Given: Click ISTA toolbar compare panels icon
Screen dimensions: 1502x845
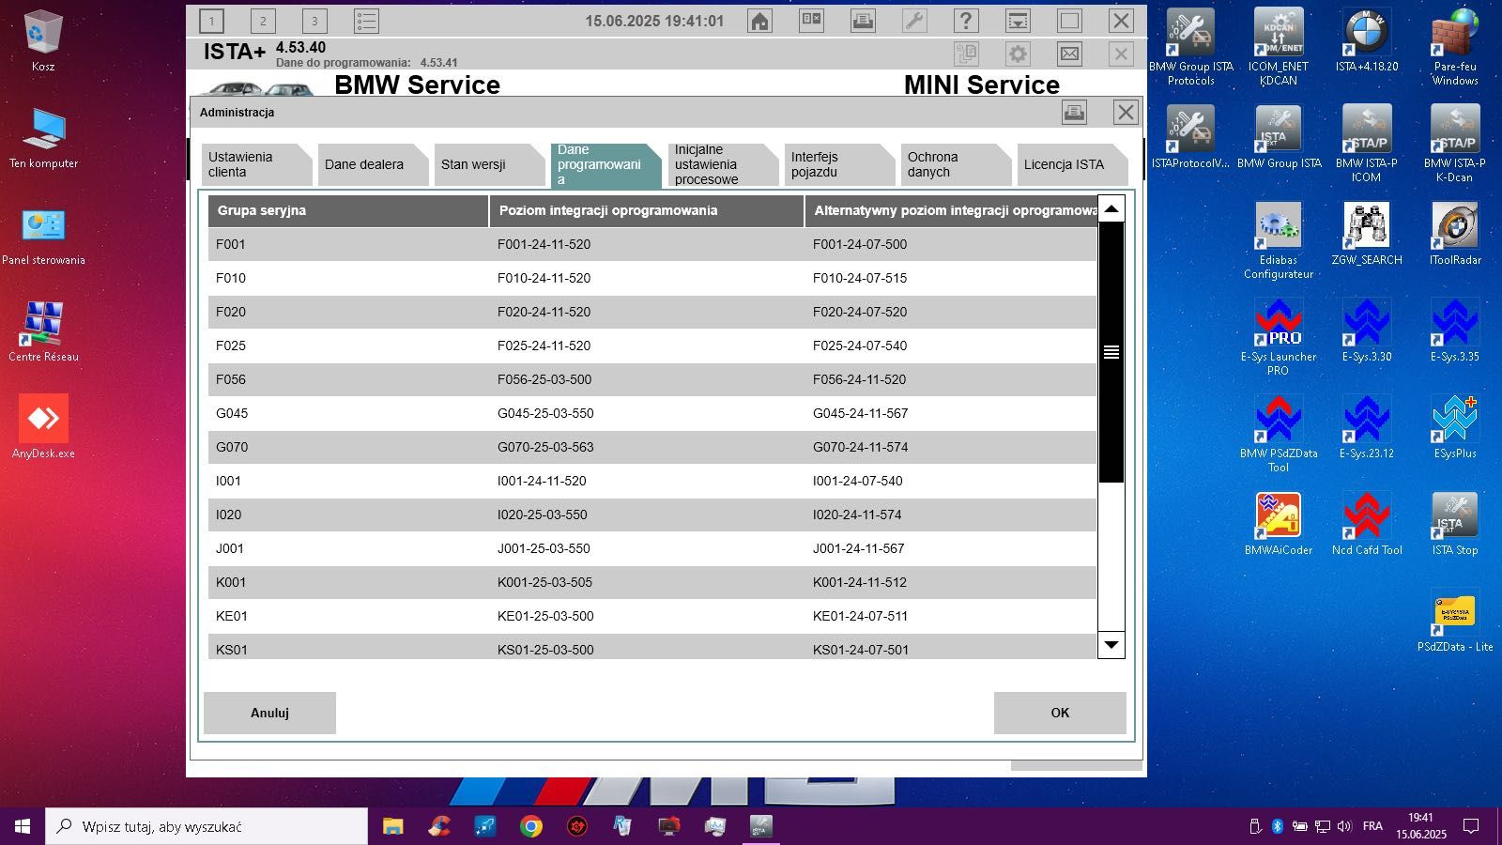Looking at the screenshot, I should (811, 21).
